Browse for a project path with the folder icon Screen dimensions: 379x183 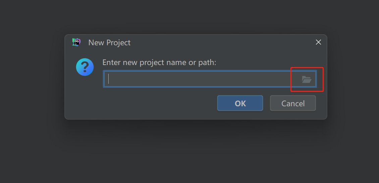click(x=307, y=79)
